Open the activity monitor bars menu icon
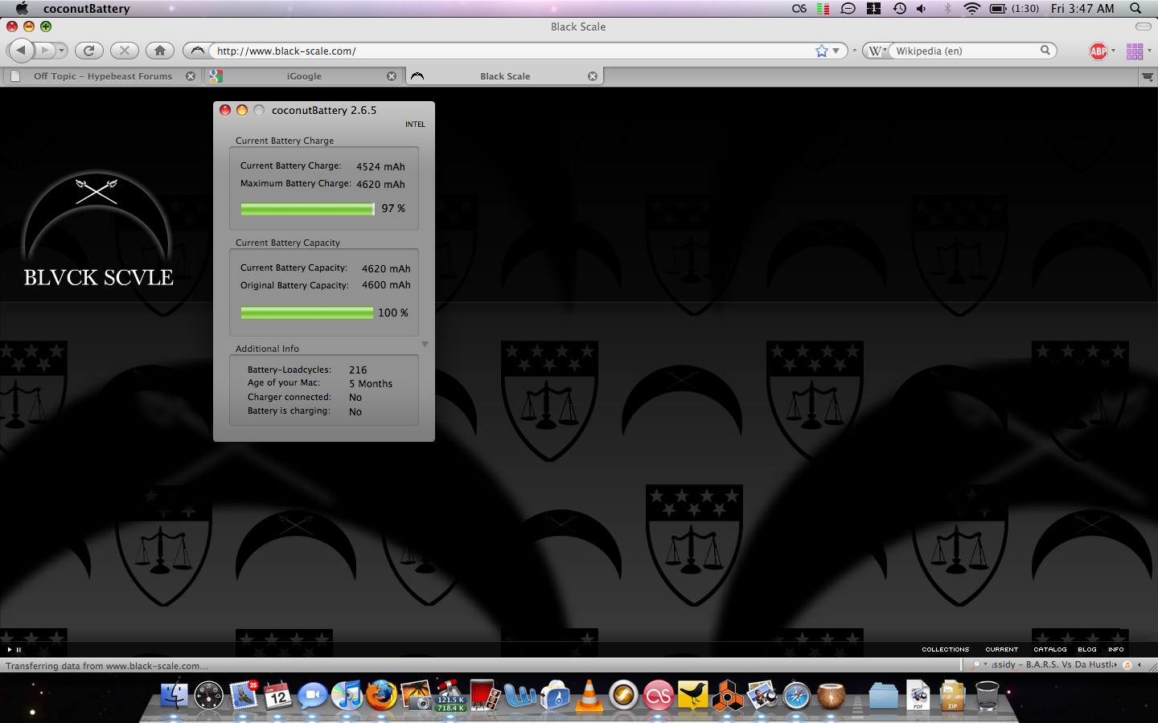 pos(823,9)
